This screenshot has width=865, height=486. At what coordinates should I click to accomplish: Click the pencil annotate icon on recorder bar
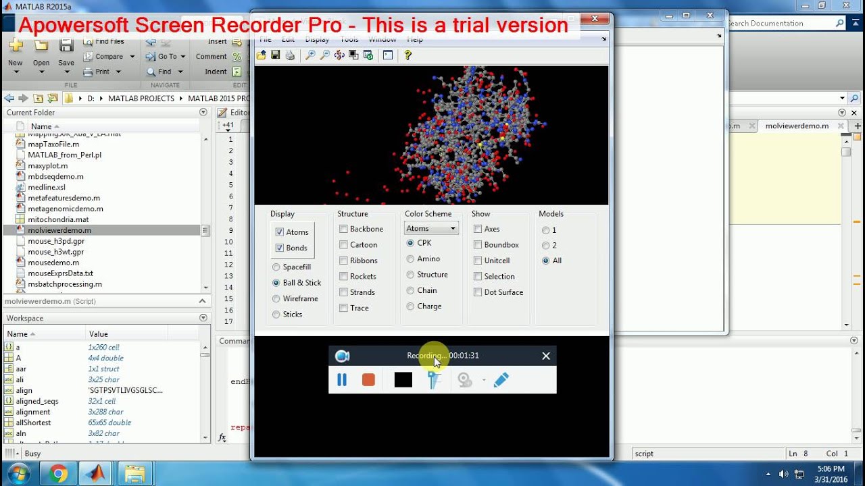pos(501,380)
